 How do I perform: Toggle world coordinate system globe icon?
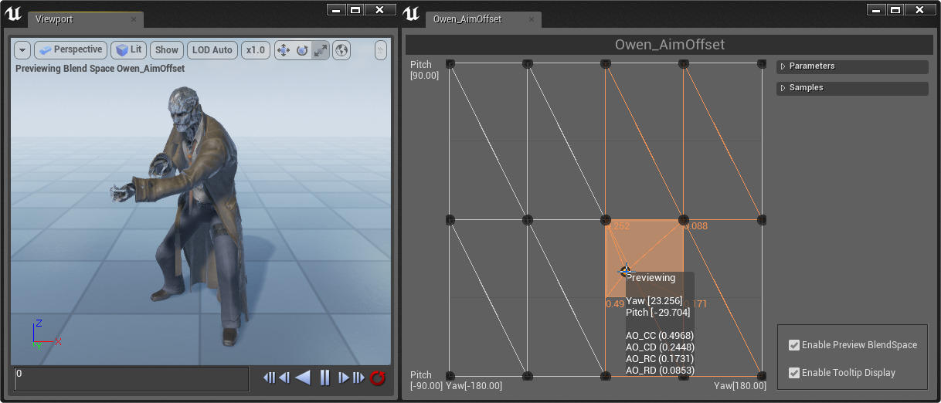coord(341,50)
